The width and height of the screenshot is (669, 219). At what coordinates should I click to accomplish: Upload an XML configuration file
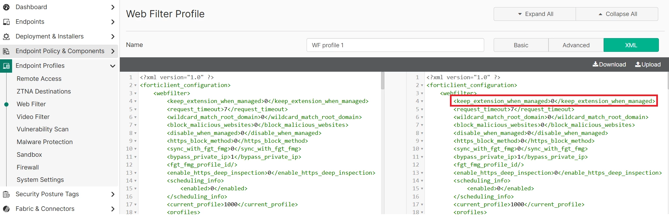[x=648, y=65]
